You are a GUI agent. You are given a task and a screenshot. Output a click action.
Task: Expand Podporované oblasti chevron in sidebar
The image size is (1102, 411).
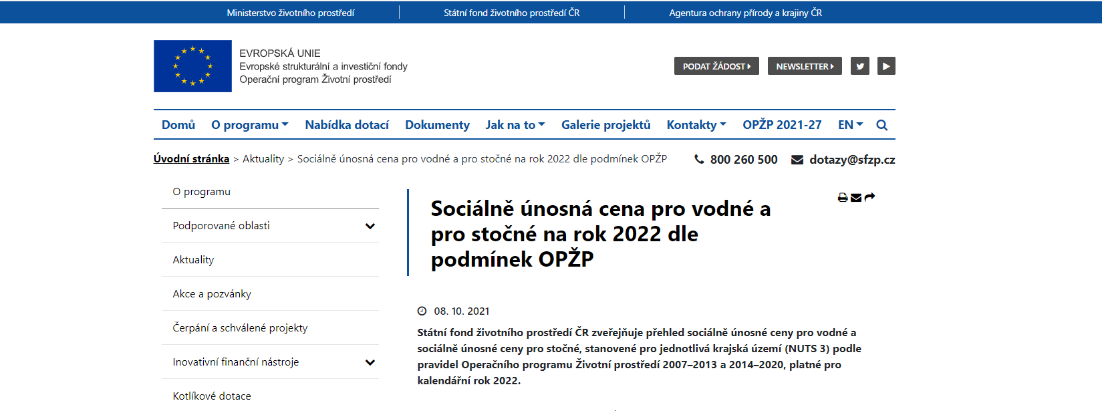[x=370, y=226]
